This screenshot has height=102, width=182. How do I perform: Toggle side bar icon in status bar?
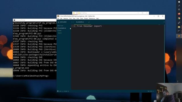click(x=58, y=91)
